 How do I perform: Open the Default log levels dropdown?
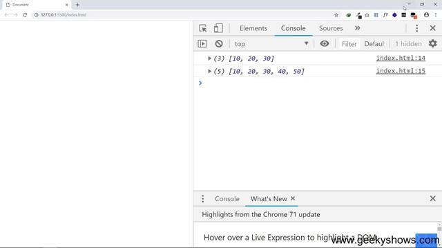click(374, 44)
